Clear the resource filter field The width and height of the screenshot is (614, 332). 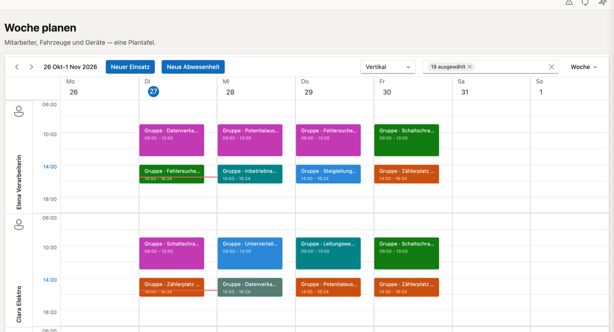pyautogui.click(x=551, y=67)
